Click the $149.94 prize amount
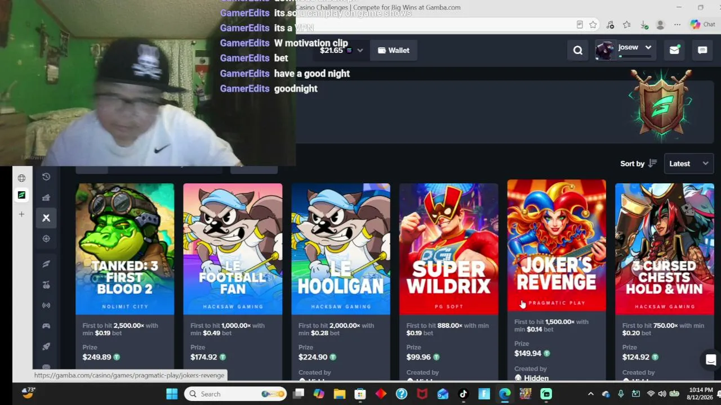721x405 pixels. click(x=528, y=353)
